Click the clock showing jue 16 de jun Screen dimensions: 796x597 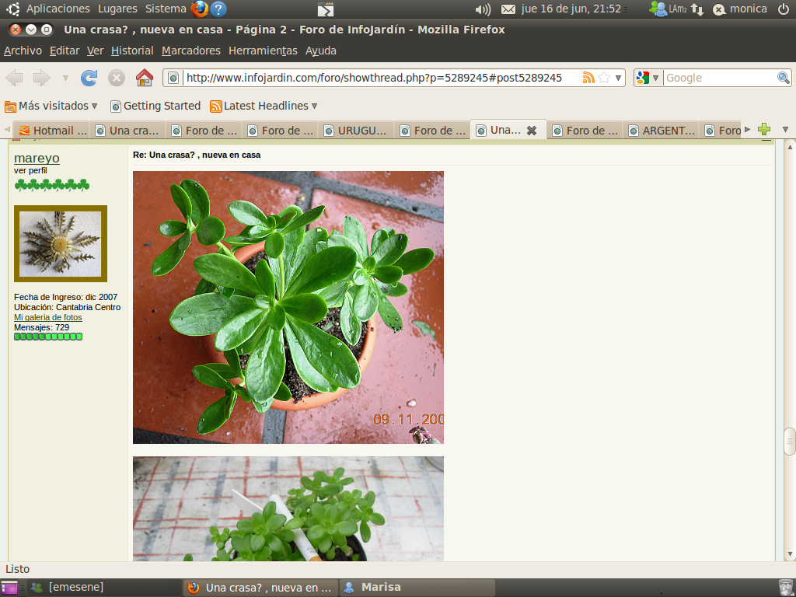[571, 9]
